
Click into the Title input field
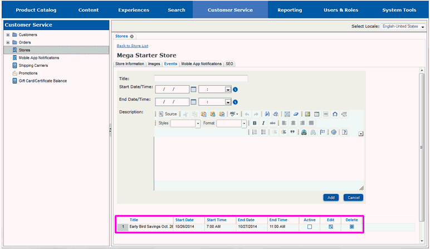click(x=201, y=79)
